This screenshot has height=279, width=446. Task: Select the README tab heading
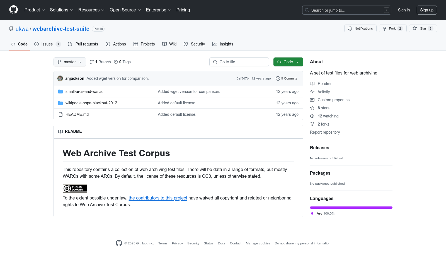click(x=70, y=131)
